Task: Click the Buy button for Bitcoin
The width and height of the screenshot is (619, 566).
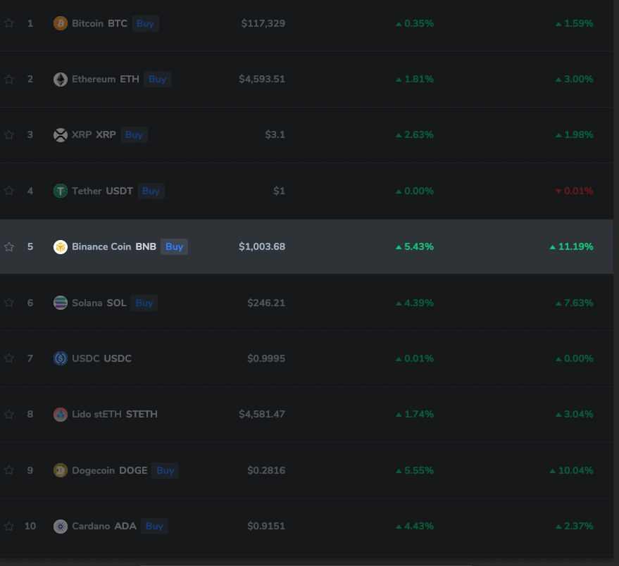Action: pos(145,23)
